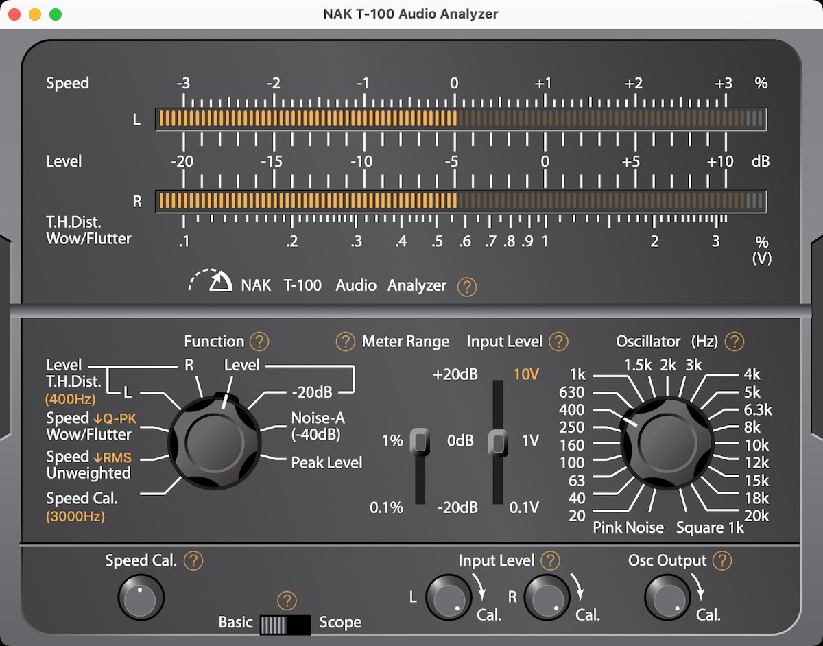The width and height of the screenshot is (823, 646).
Task: Set oscillator to 1.5k
Action: click(638, 366)
